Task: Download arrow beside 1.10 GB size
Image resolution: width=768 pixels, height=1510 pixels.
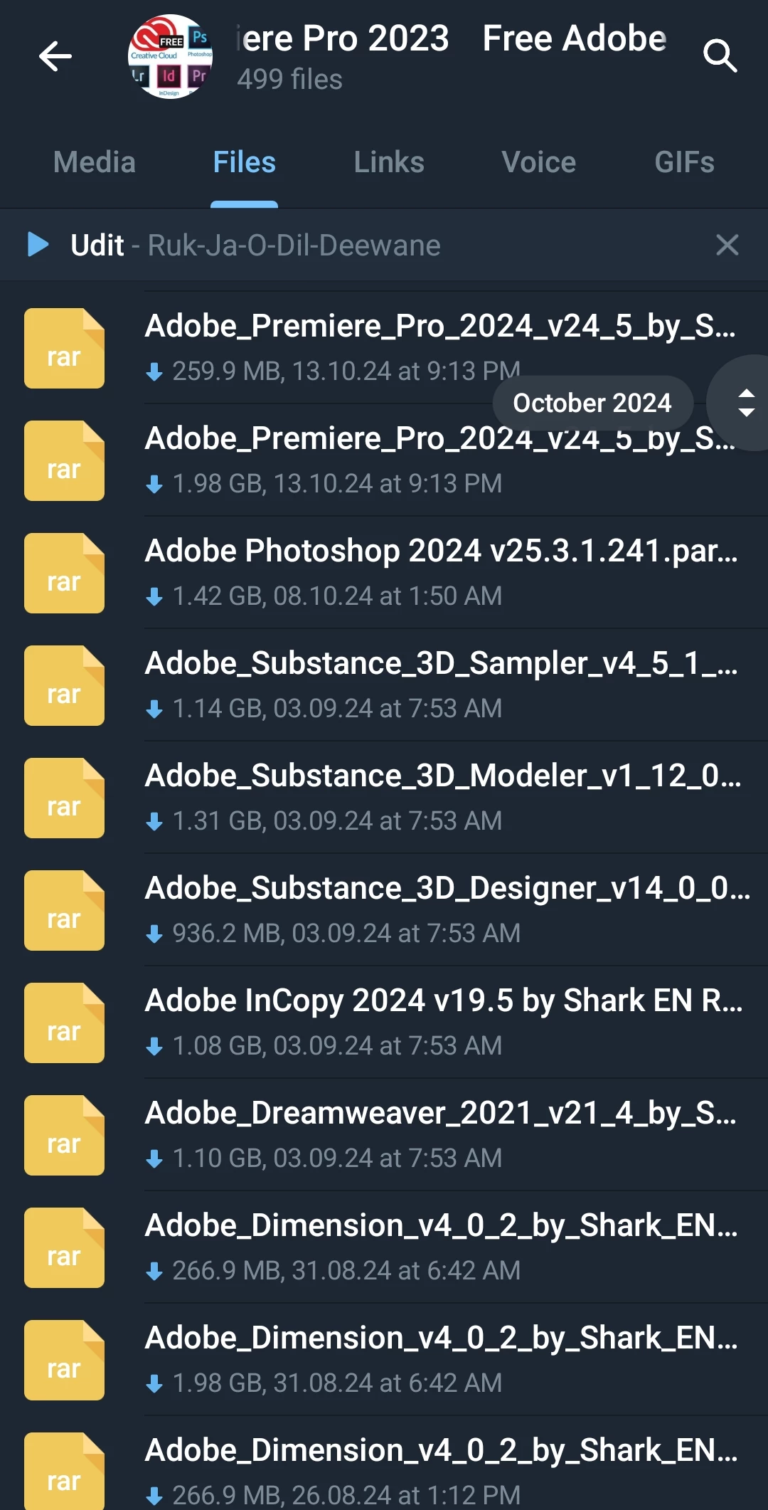Action: coord(154,1158)
